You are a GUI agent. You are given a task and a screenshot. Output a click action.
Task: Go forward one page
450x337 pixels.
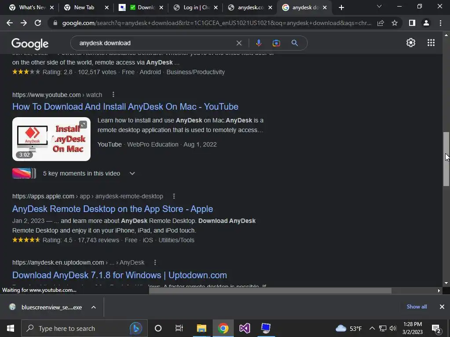24,23
